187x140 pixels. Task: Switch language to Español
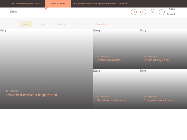[x=171, y=14]
